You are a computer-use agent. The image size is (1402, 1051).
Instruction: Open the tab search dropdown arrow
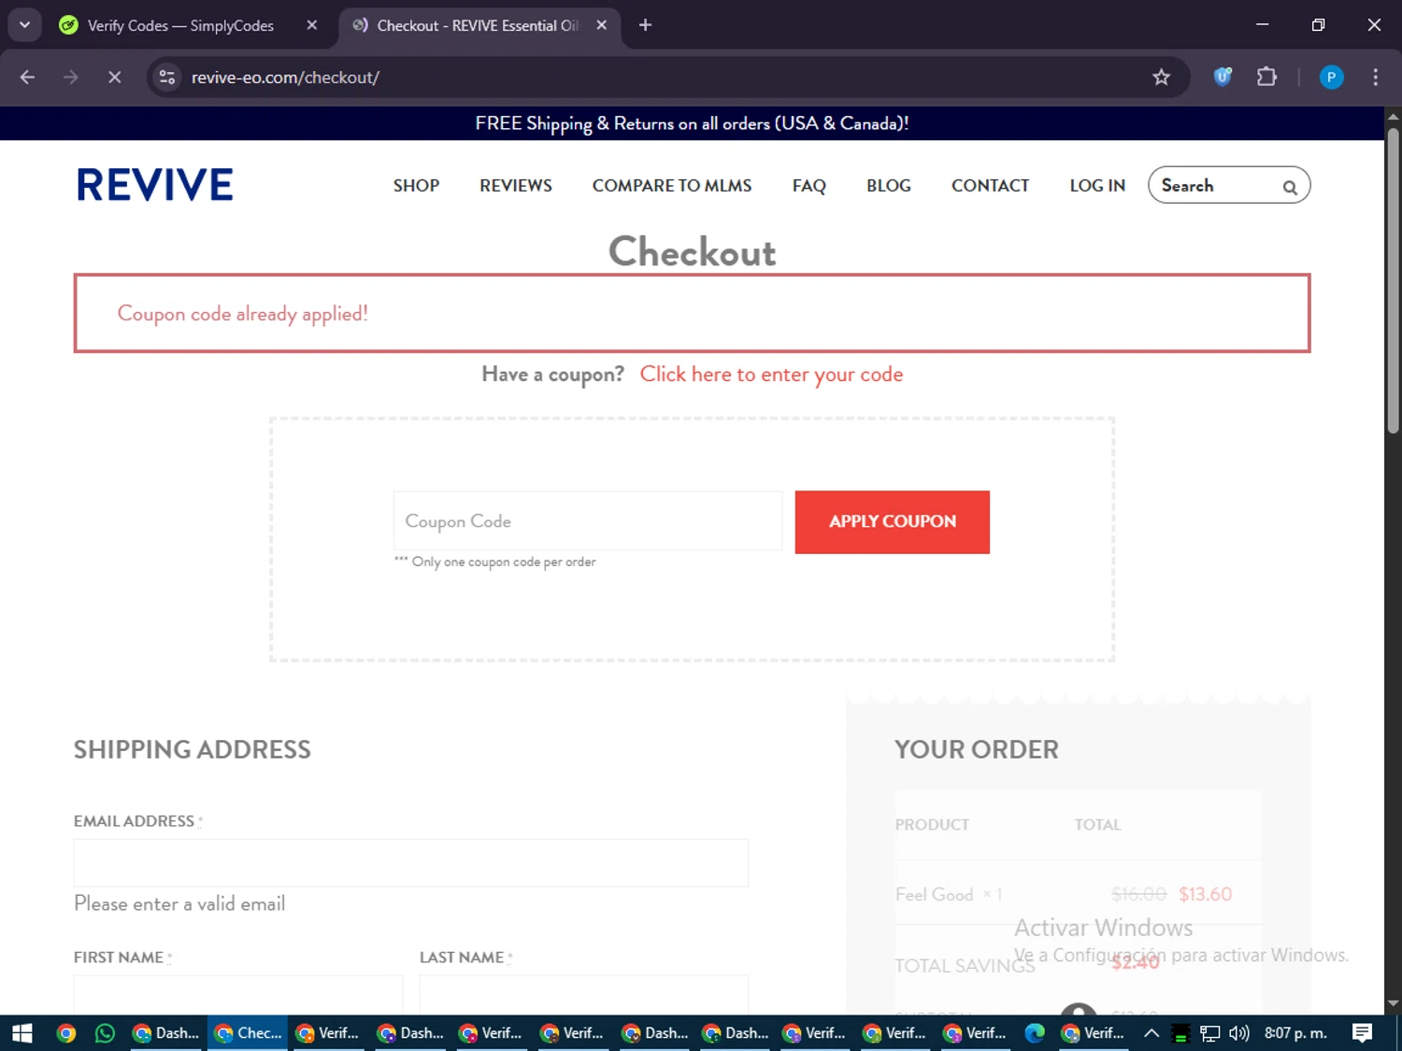[25, 25]
